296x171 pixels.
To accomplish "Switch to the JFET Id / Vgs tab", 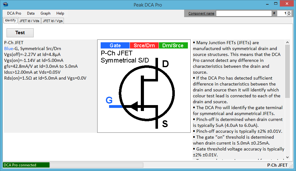I will tap(53, 21).
